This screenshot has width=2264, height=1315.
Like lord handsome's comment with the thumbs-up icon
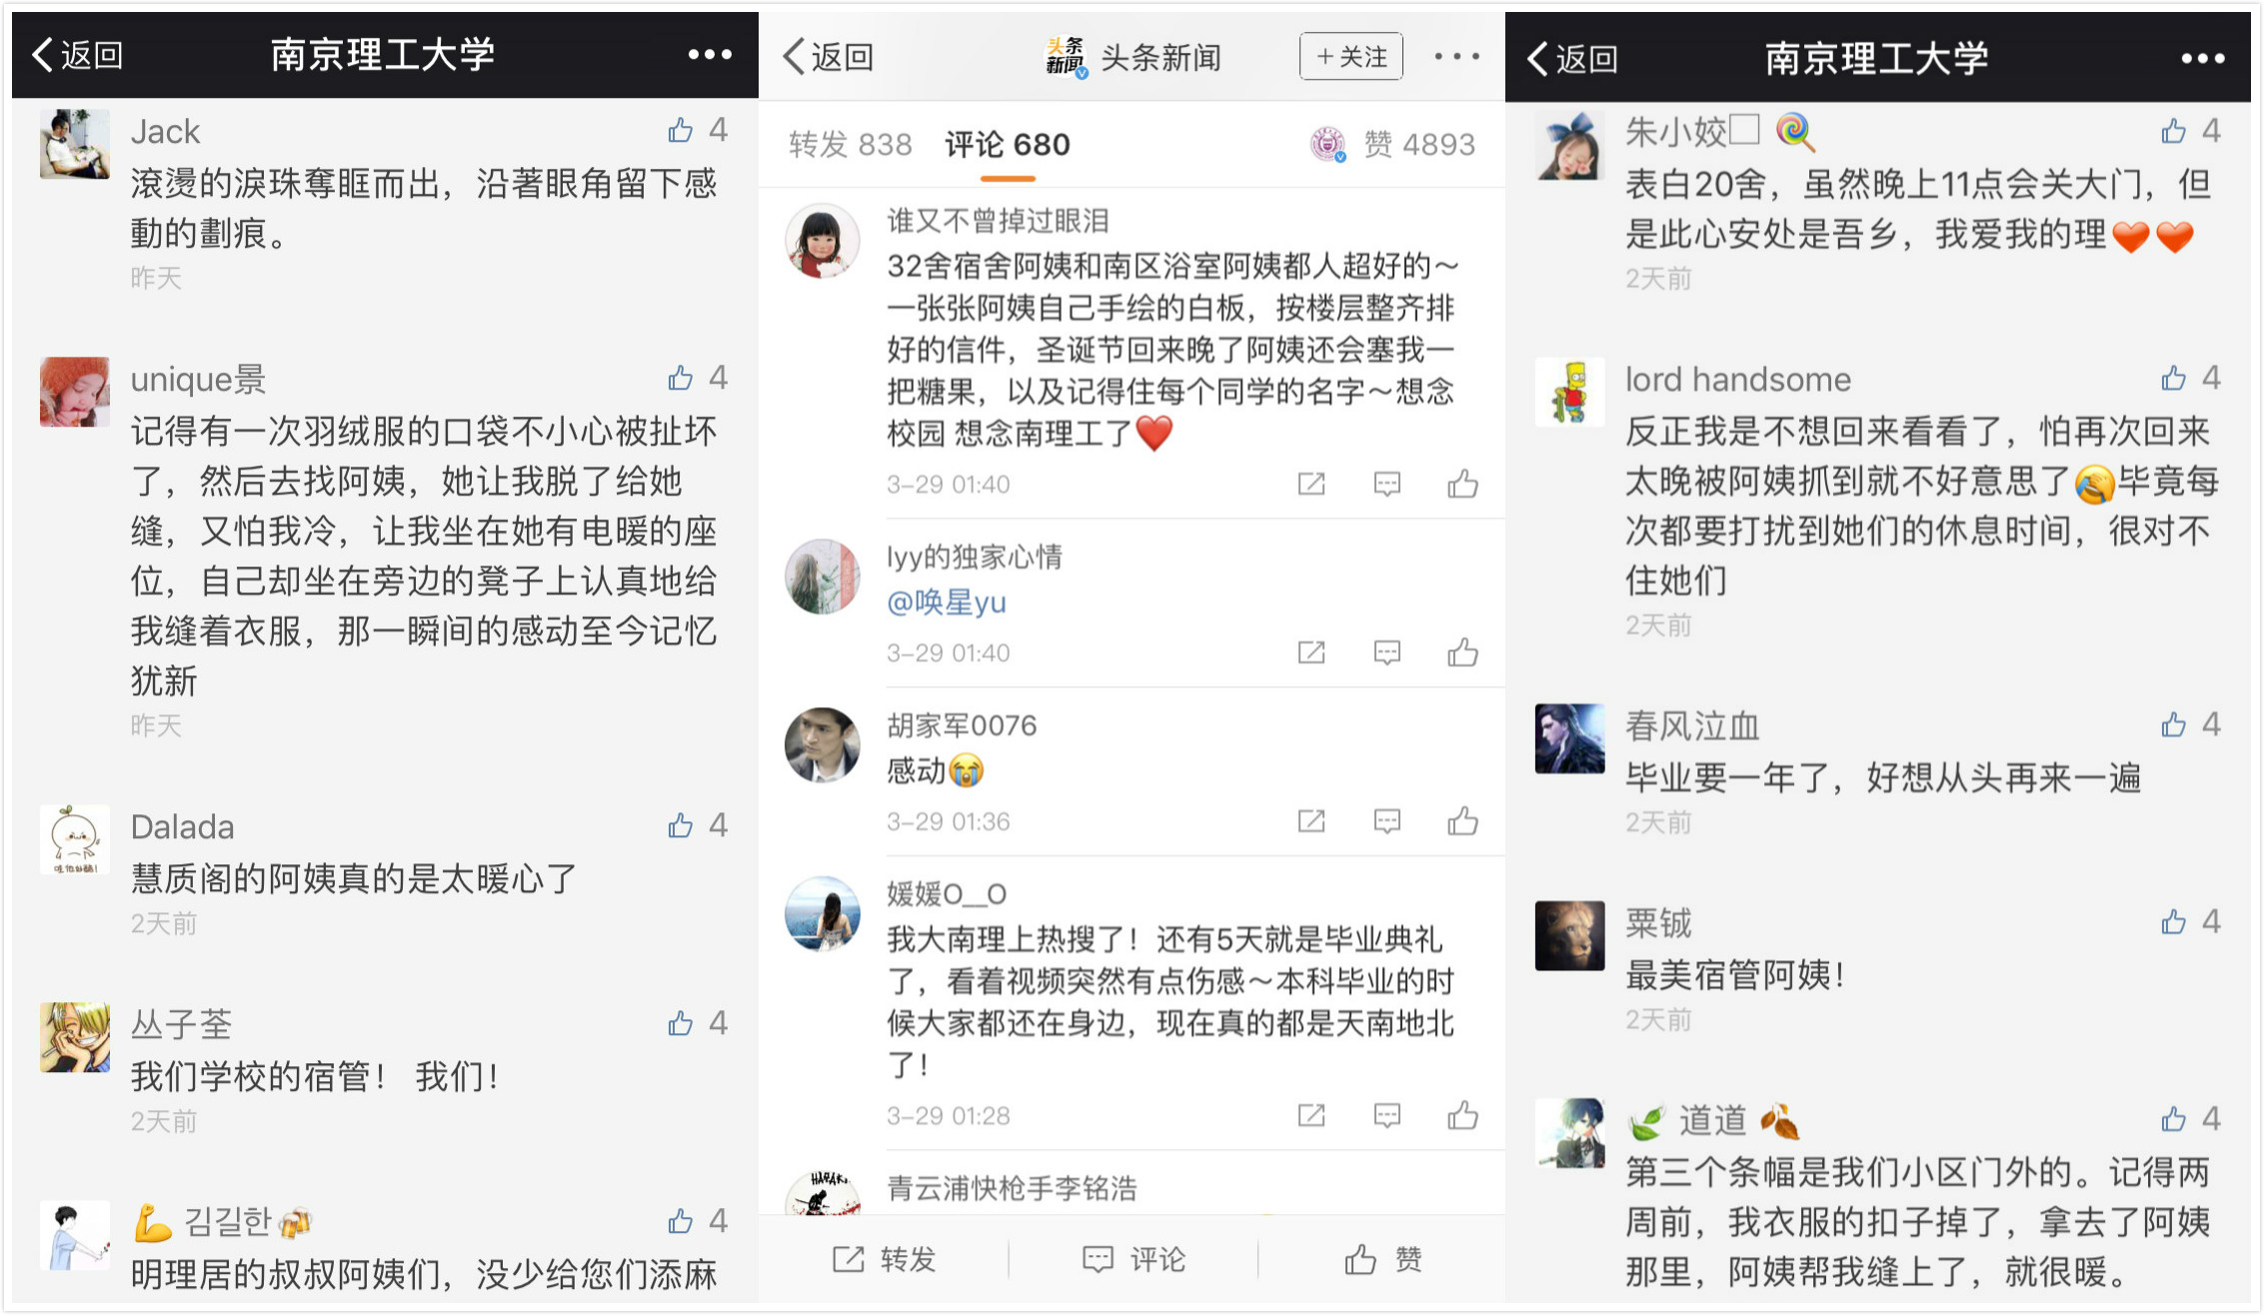click(x=2173, y=378)
